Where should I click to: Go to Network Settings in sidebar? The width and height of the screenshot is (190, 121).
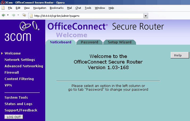pos(20,60)
